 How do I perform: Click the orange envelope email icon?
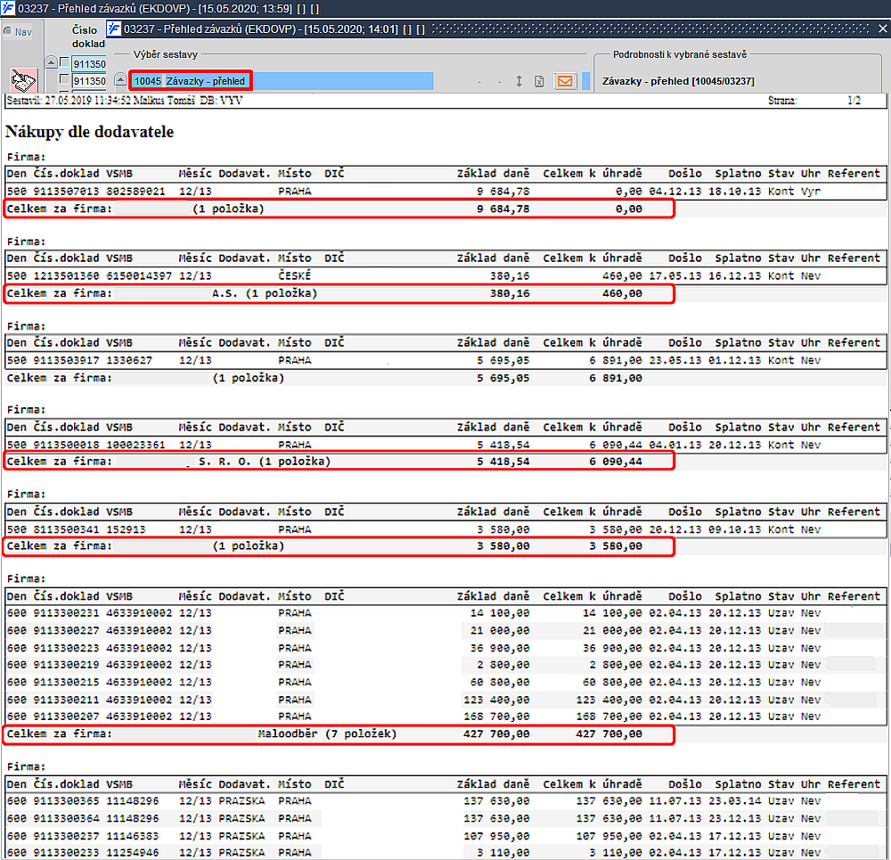pyautogui.click(x=565, y=81)
